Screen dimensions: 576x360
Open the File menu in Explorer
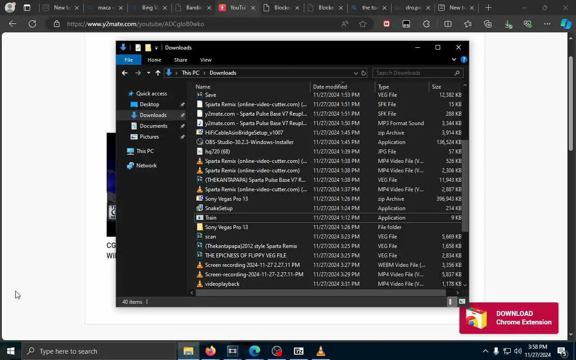pos(129,60)
